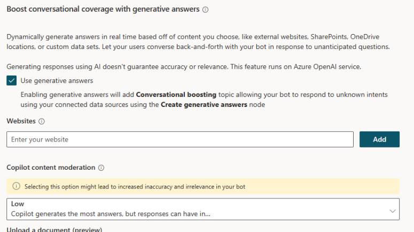
Task: Click the bold 'Conversational boosting' text
Action: pos(176,95)
